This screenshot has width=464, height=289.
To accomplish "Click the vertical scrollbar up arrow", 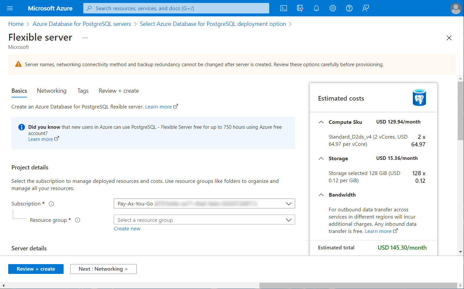I will click(461, 78).
